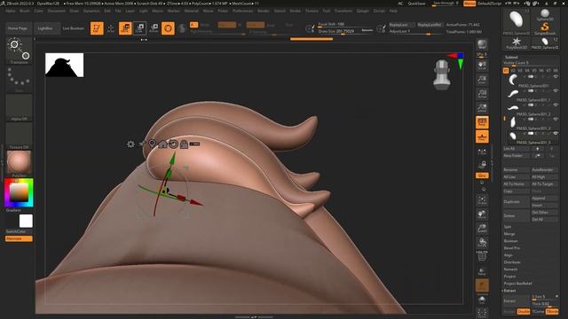
Task: Open the Document menu
Action: tap(57, 11)
